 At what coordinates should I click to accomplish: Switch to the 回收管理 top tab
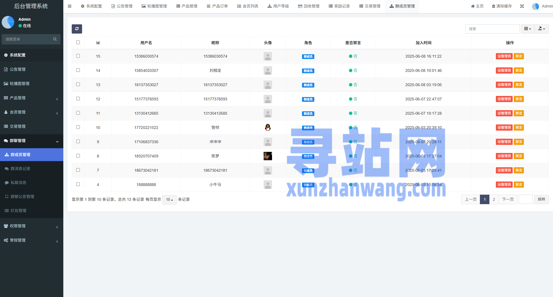(x=309, y=6)
